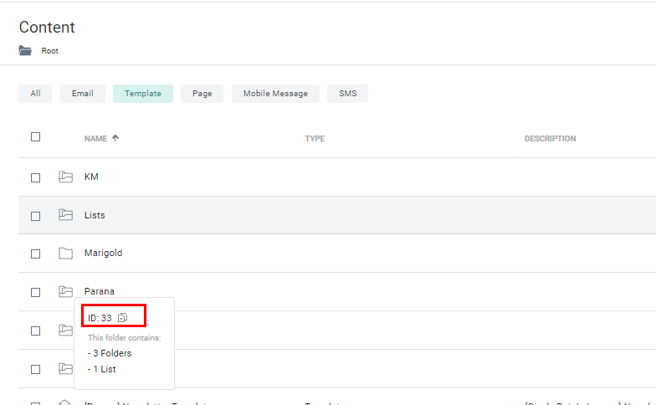Click the Parana folder icon

(66, 291)
